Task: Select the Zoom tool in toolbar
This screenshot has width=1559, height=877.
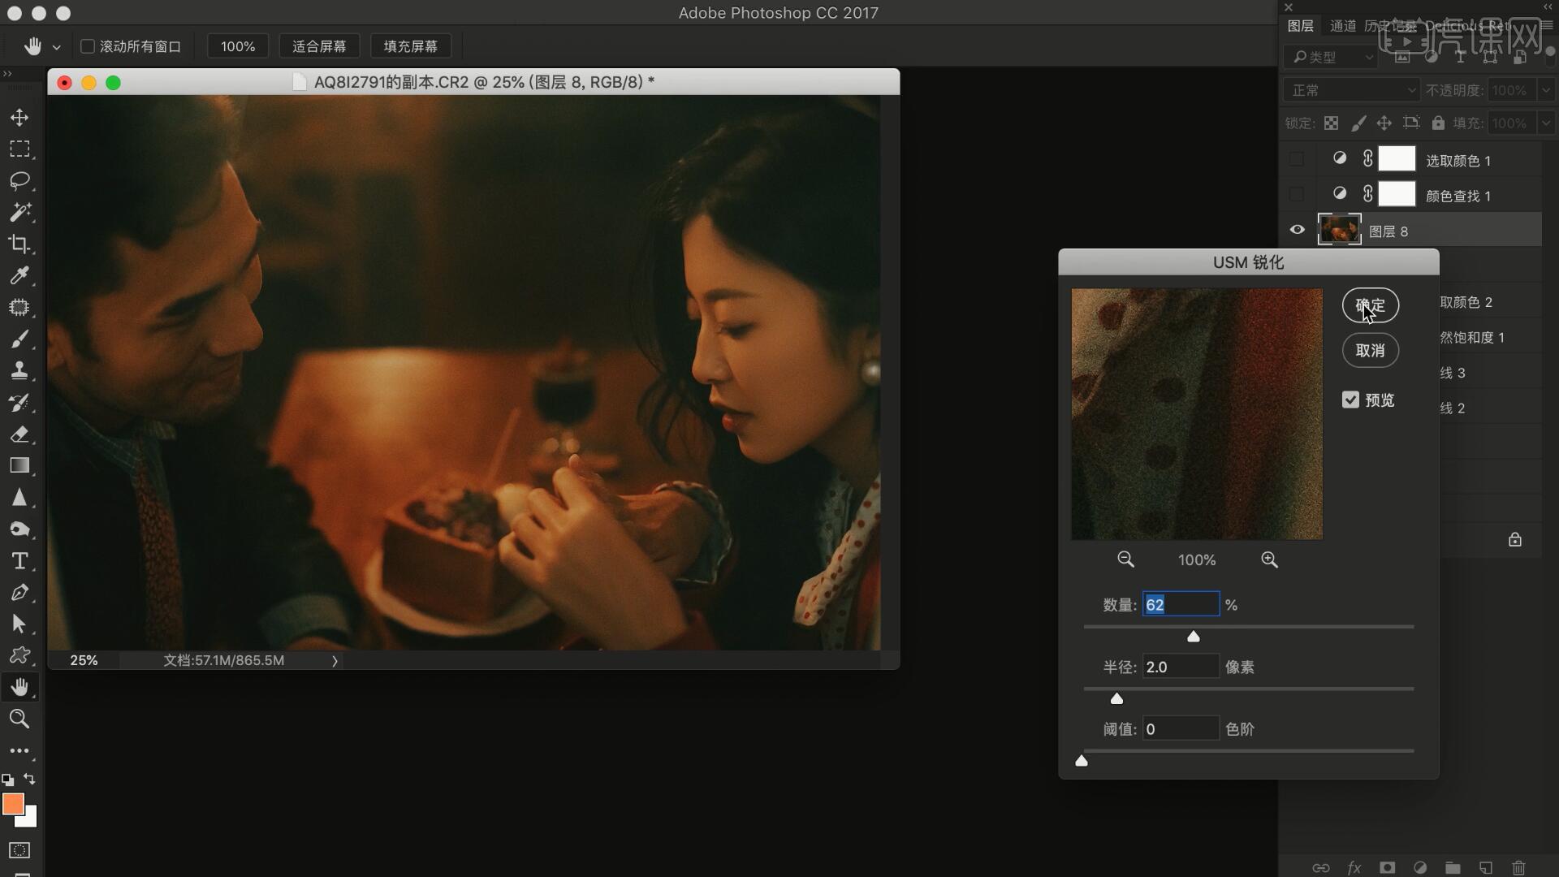Action: coord(19,719)
